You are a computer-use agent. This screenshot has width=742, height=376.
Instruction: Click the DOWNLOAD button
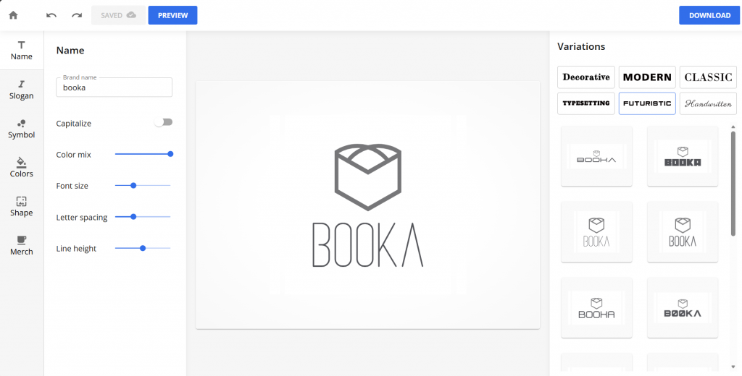click(709, 15)
